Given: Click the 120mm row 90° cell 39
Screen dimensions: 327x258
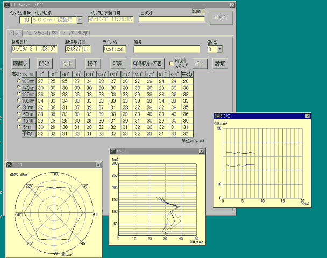Looking at the screenshot, I should (78, 94).
